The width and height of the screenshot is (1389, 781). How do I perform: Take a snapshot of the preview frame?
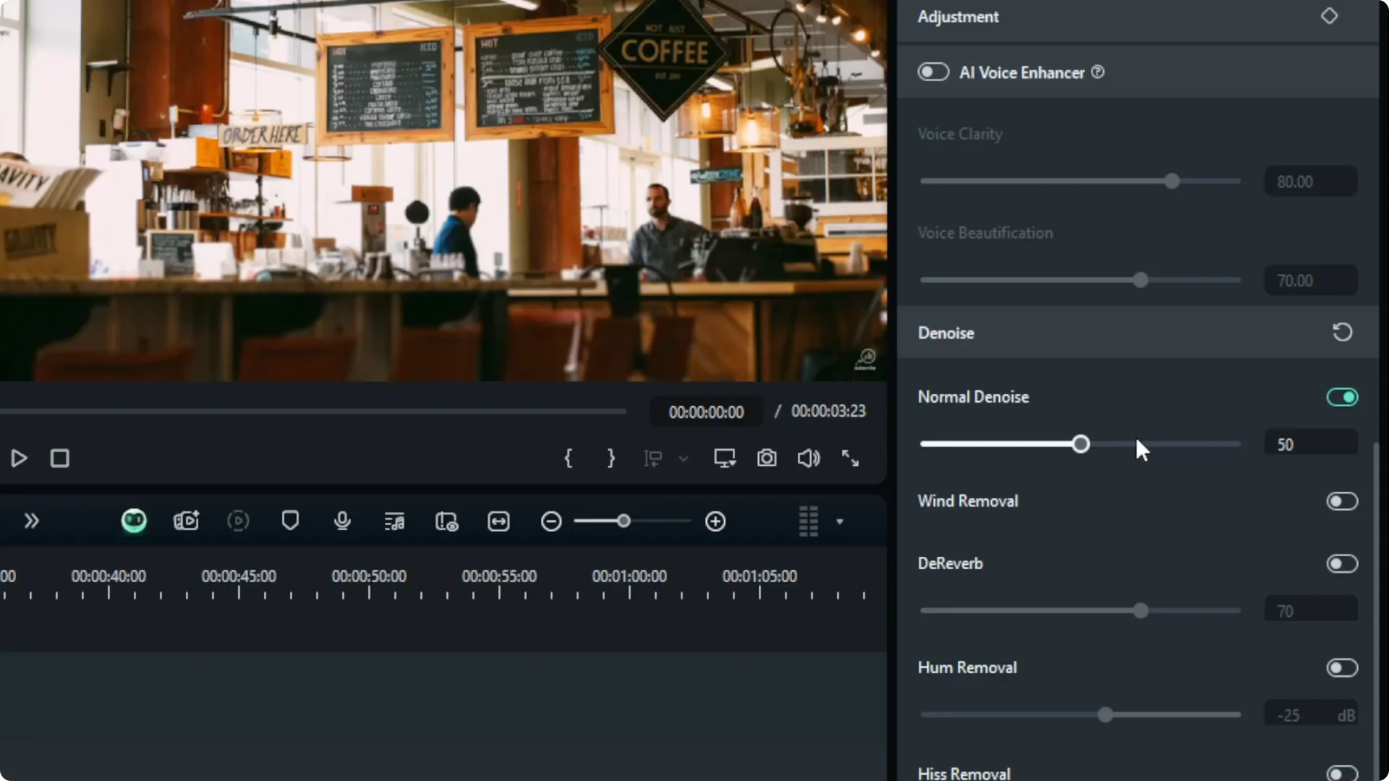tap(767, 458)
